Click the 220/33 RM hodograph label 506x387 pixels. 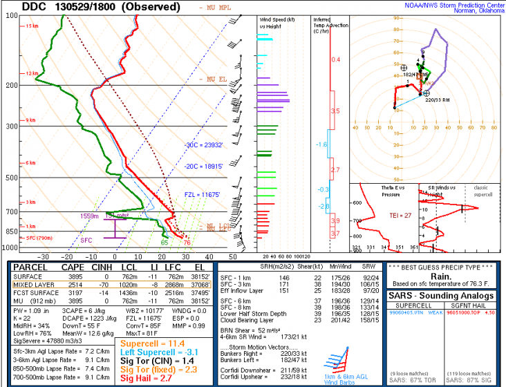click(x=438, y=100)
